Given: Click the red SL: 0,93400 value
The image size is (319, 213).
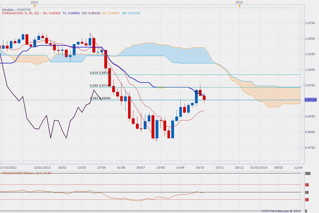Looking at the screenshot, I should (x=52, y=13).
